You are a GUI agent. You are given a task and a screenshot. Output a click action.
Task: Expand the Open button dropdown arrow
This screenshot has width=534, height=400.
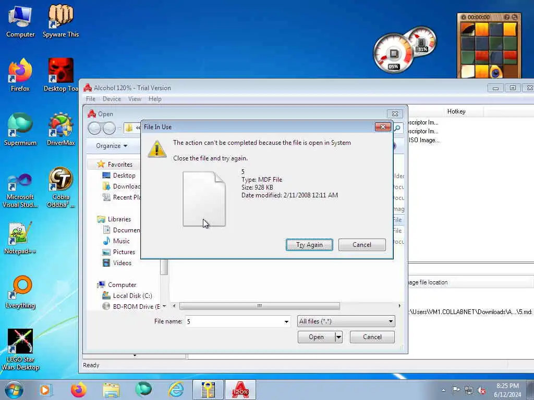tap(338, 337)
